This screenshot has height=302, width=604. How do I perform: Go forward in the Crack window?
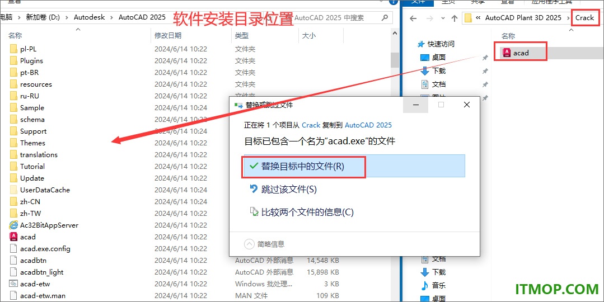(430, 18)
